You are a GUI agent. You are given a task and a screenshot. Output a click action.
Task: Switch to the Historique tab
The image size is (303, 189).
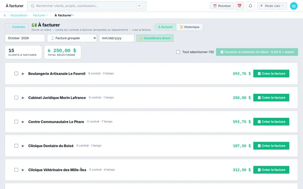[190, 27]
